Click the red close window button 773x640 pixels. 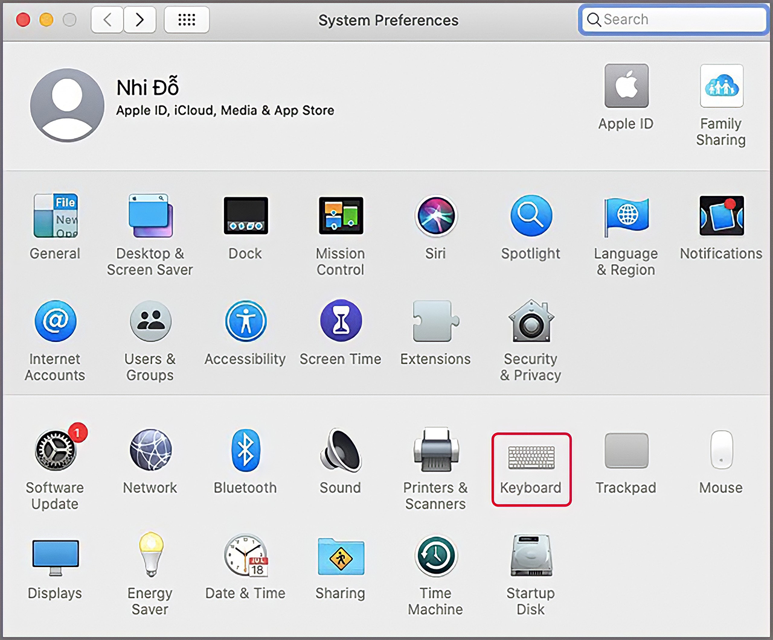(x=23, y=20)
